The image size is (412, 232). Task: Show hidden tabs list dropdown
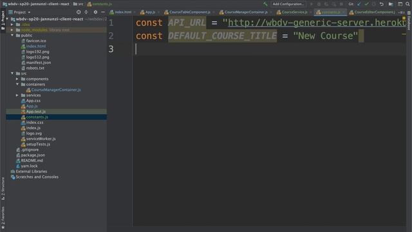coord(402,12)
